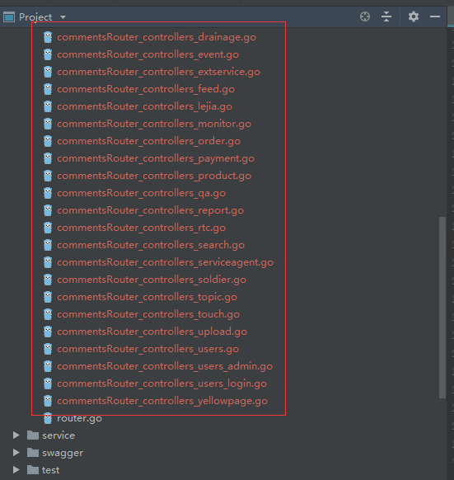Click the Project panel title label
Image resolution: width=454 pixels, height=480 pixels.
click(x=35, y=17)
